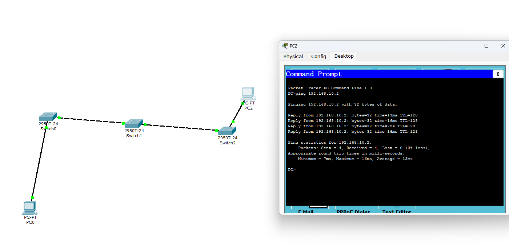Screen dimensions: 509x247
Task: Click 'Packet Tracer PC Command Line 1.0' text
Action: (330, 88)
